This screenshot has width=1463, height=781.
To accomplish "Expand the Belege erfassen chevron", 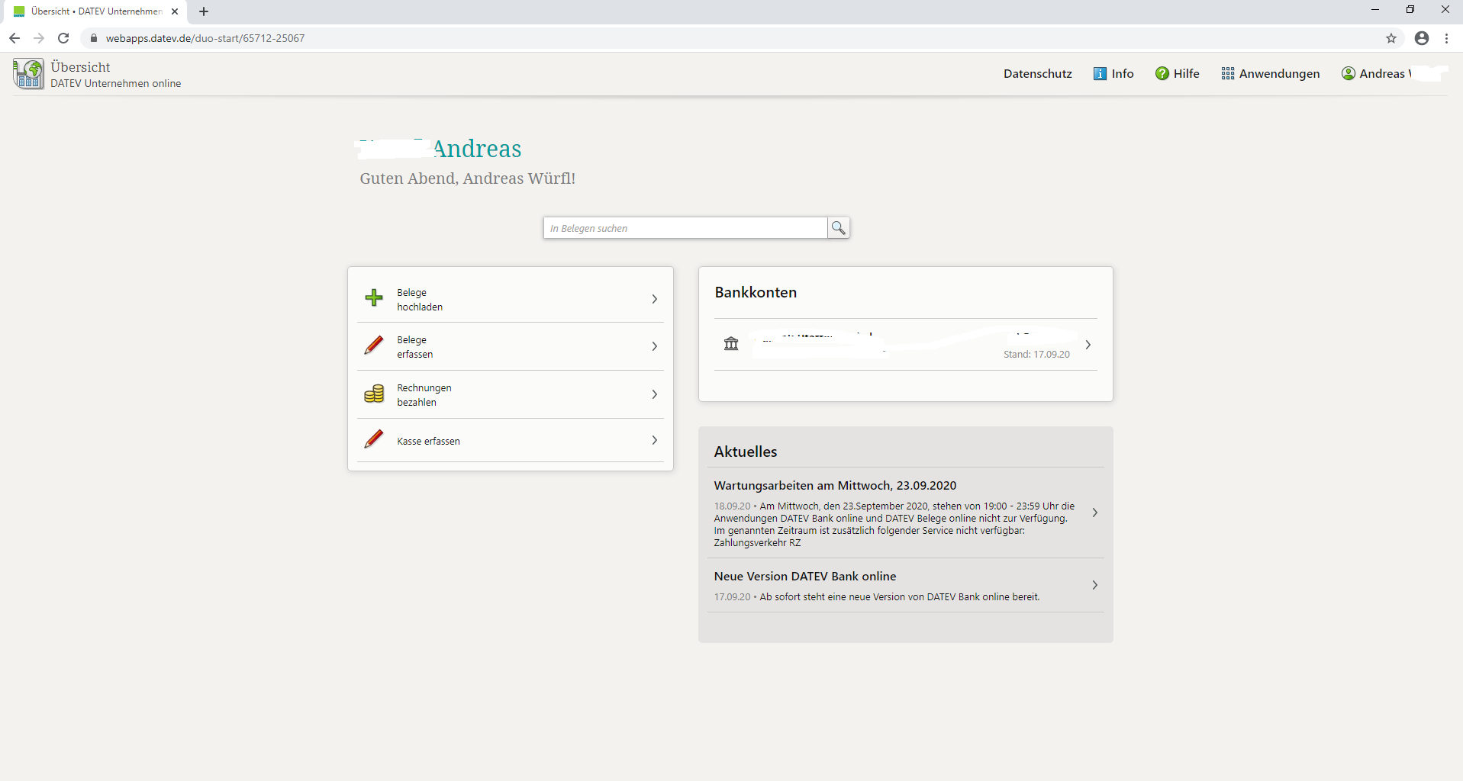I will (654, 346).
